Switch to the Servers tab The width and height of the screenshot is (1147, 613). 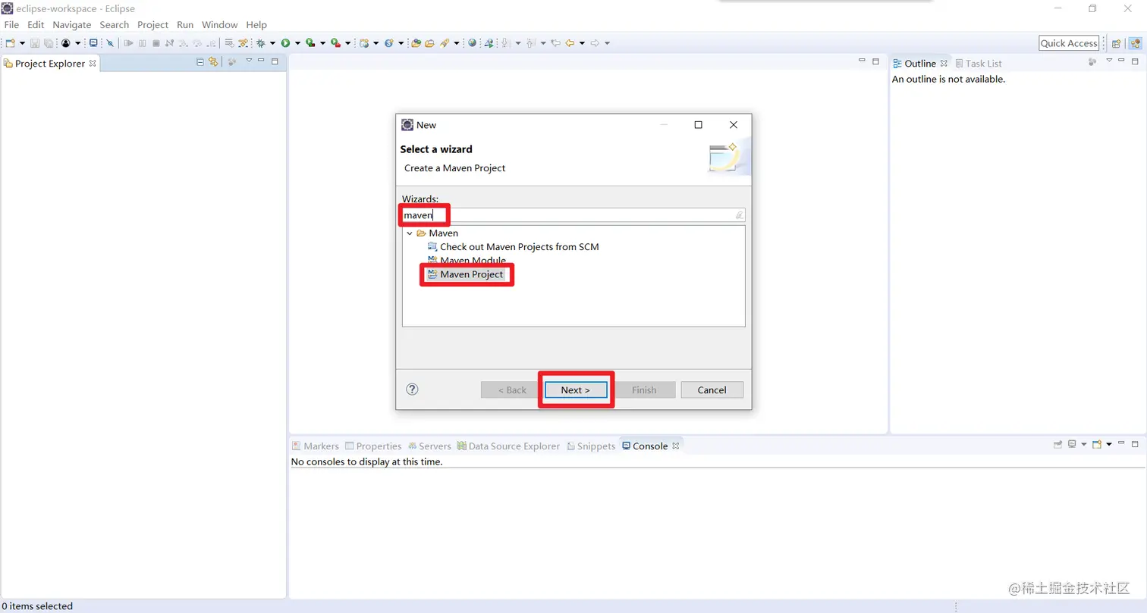coord(429,446)
